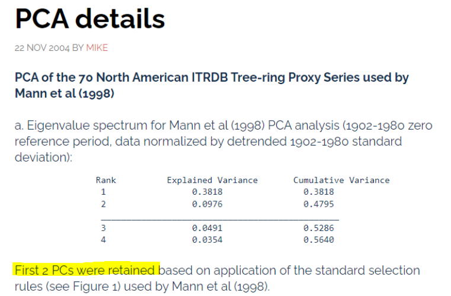Click the highlighted "First 2 PCs were retained" text
Screen dimensions: 451x296
point(87,271)
